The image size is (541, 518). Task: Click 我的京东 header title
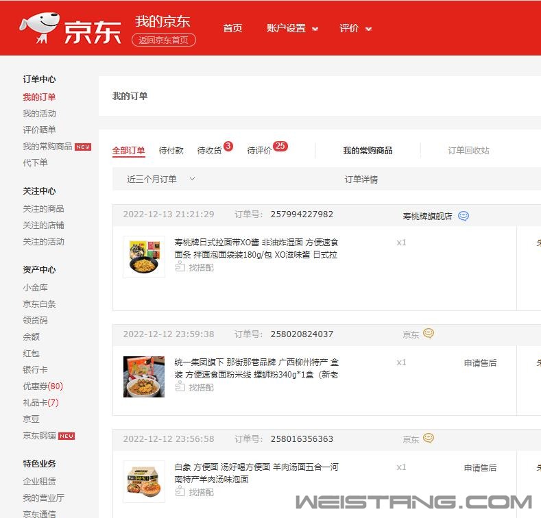(x=163, y=21)
